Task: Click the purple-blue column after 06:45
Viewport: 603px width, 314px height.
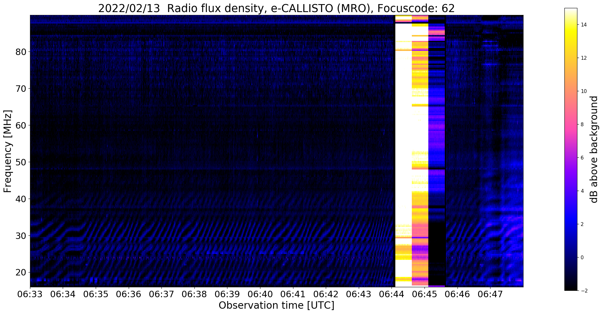Action: [x=437, y=151]
